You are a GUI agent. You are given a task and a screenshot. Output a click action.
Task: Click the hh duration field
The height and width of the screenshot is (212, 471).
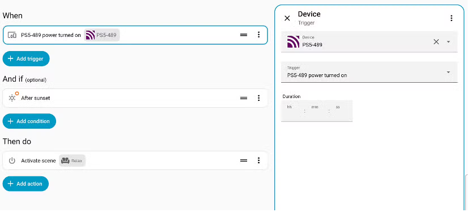(292, 111)
